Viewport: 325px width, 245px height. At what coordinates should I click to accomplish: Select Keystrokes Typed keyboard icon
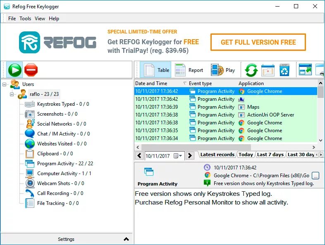30,104
